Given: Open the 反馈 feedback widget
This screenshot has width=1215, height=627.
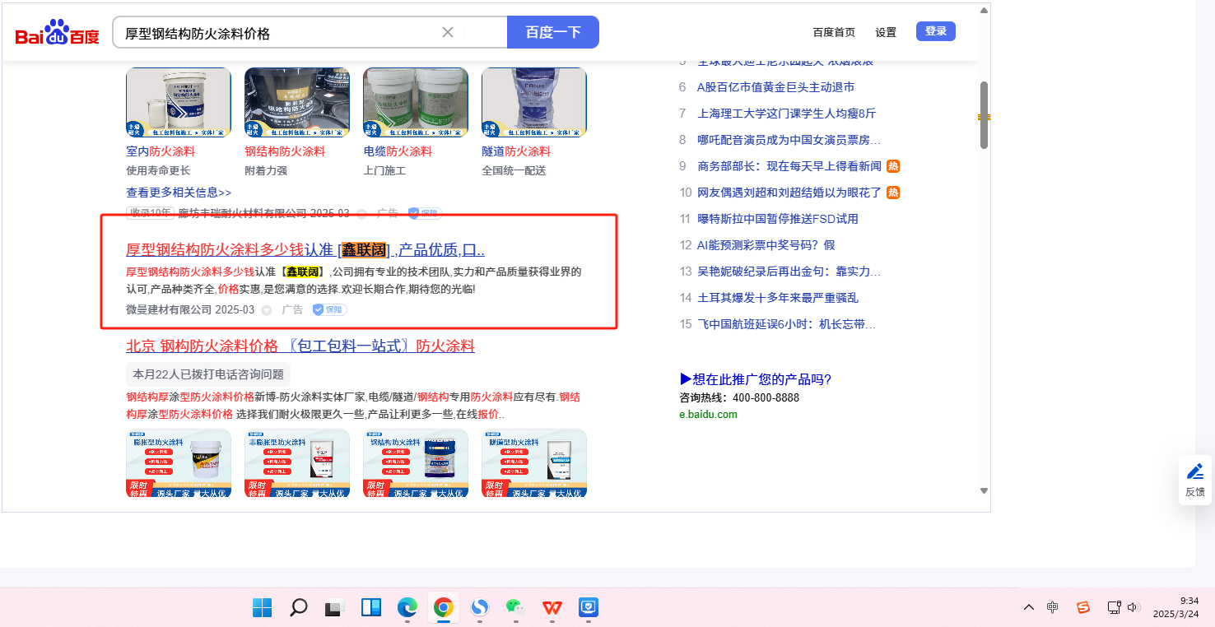Looking at the screenshot, I should (x=1195, y=480).
